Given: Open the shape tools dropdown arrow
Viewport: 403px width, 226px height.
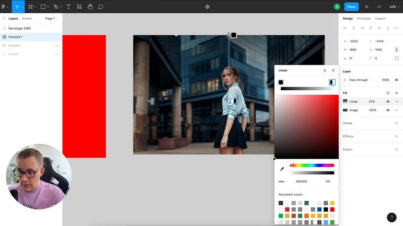Looking at the screenshot, I should [48, 7].
